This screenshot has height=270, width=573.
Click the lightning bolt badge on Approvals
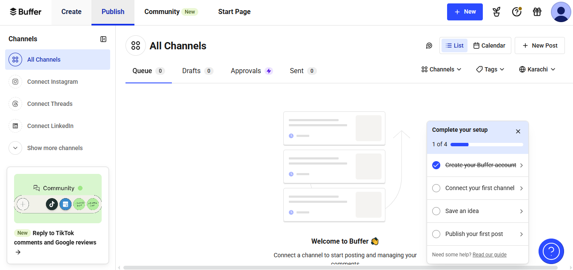(x=269, y=71)
